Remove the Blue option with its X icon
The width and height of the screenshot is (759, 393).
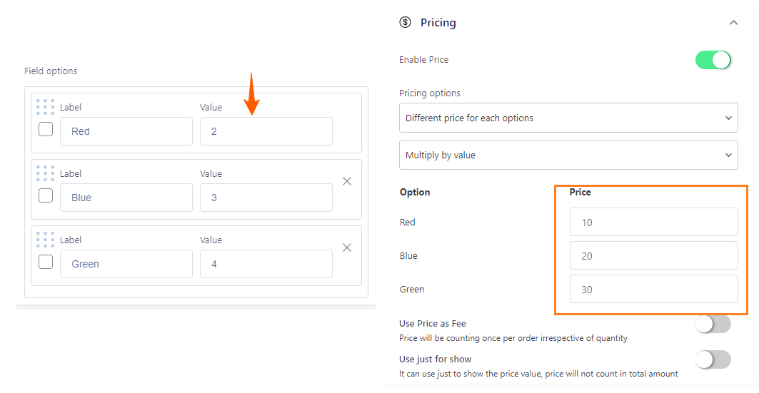347,181
